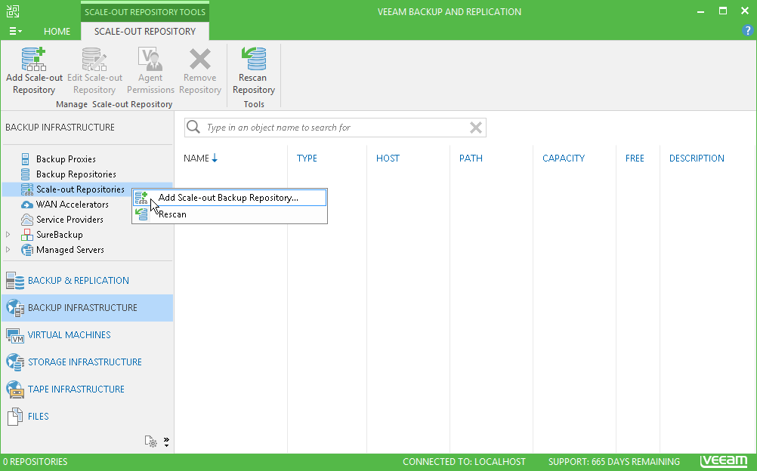
Task: Sort by DESCRIPTION column header
Action: (x=697, y=159)
